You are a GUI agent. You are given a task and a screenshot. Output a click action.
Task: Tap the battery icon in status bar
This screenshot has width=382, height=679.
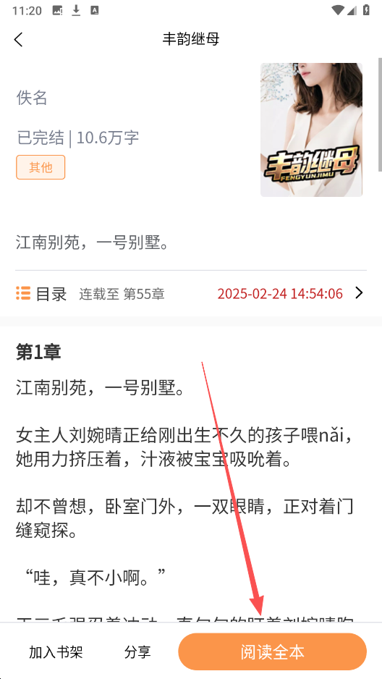click(366, 10)
